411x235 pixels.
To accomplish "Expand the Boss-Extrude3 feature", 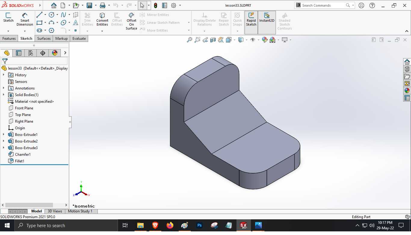I will pos(4,148).
